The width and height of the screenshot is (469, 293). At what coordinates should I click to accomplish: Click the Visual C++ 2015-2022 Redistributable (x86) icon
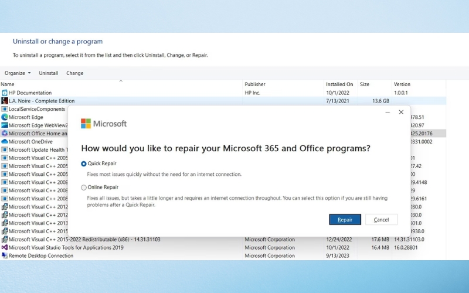[5, 239]
